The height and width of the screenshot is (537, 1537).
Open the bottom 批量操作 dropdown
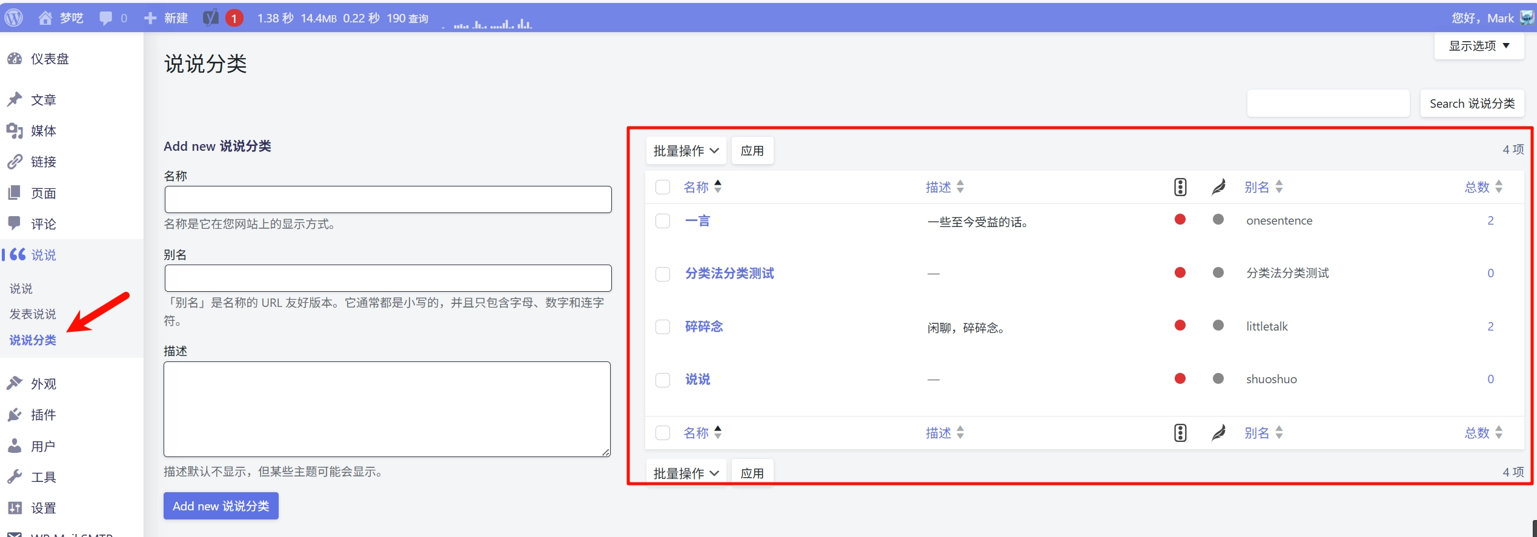pyautogui.click(x=686, y=473)
